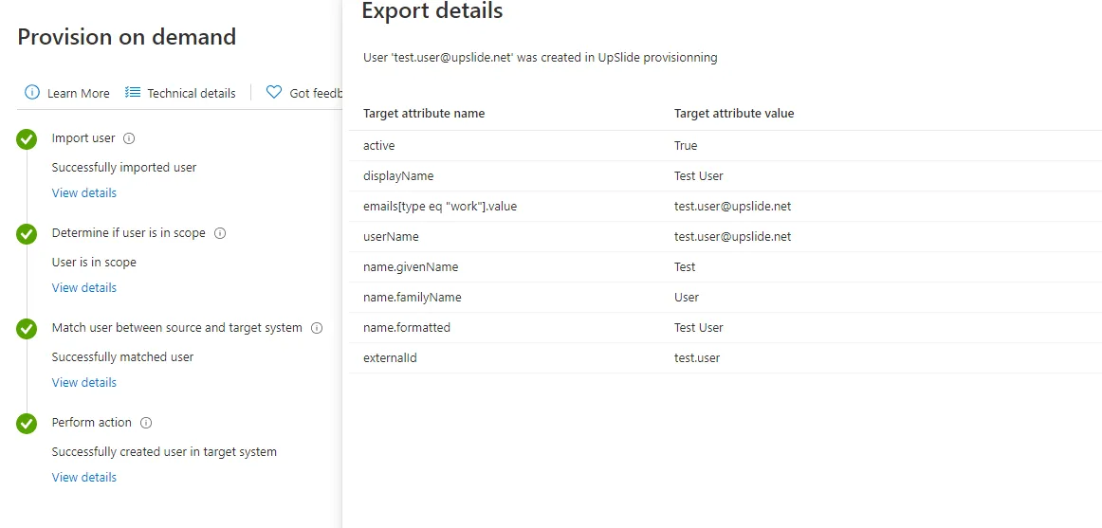Image resolution: width=1102 pixels, height=528 pixels.
Task: Click info icon next to Import user
Action: click(129, 138)
